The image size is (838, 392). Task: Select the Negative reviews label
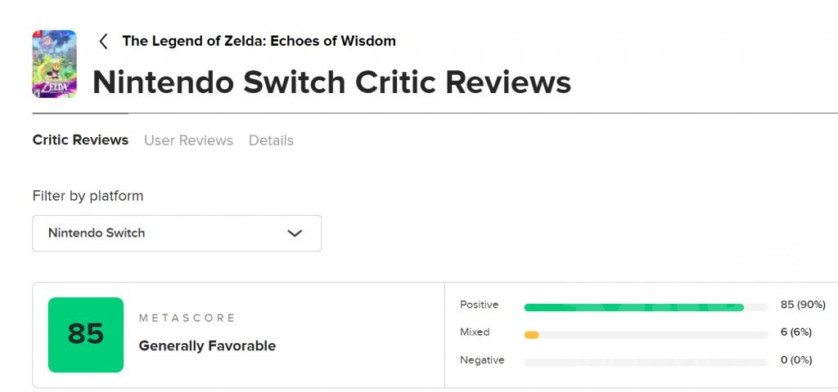click(x=482, y=360)
